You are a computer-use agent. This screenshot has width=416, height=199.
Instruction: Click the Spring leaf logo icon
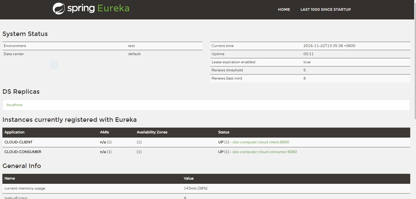click(59, 9)
